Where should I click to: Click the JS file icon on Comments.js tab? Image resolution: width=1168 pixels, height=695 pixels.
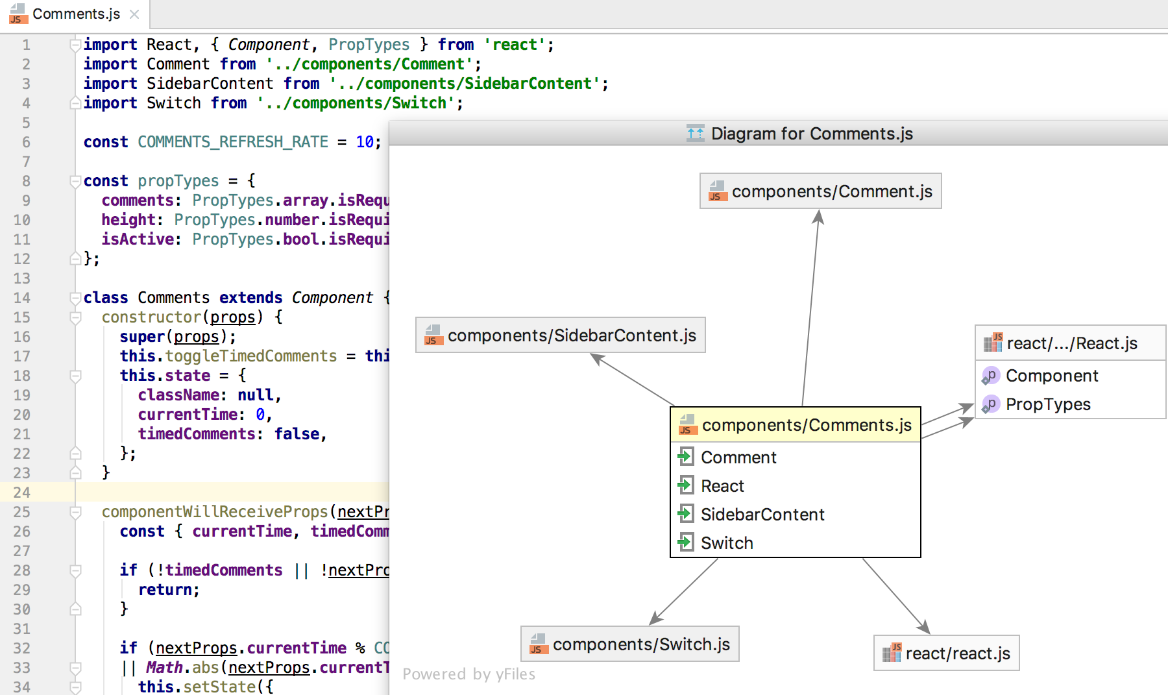pos(18,14)
